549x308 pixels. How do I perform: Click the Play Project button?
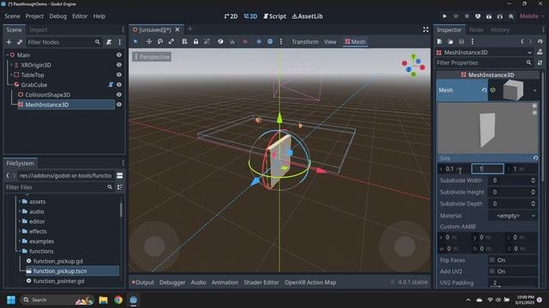click(444, 16)
